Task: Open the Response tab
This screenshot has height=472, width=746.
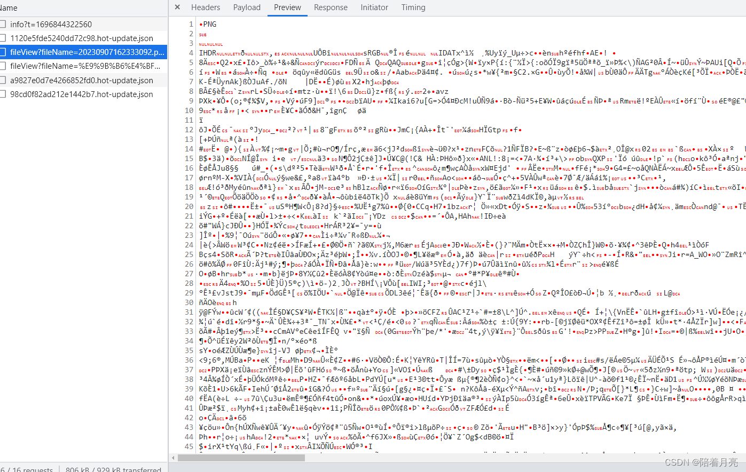Action: click(x=331, y=7)
